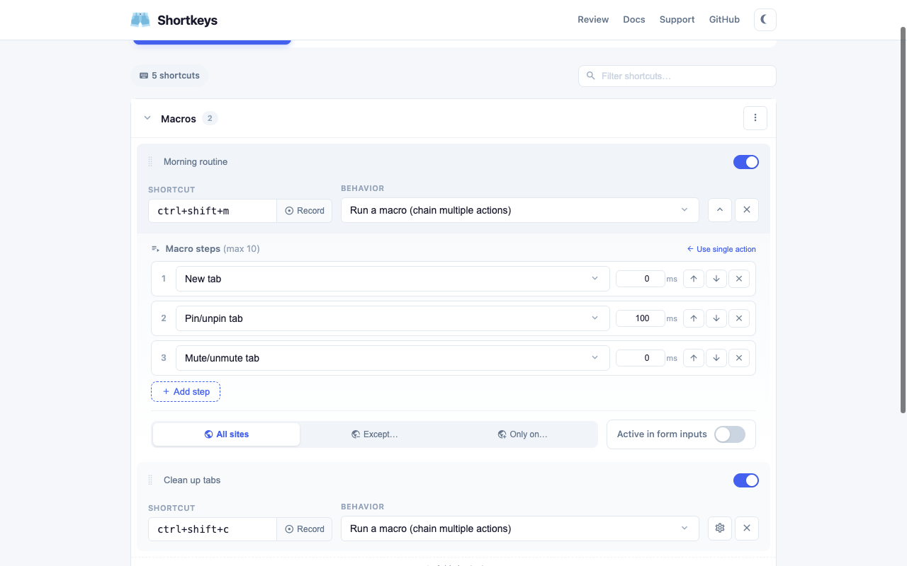Enable Active in form inputs
This screenshot has height=566, width=907.
[x=729, y=434]
